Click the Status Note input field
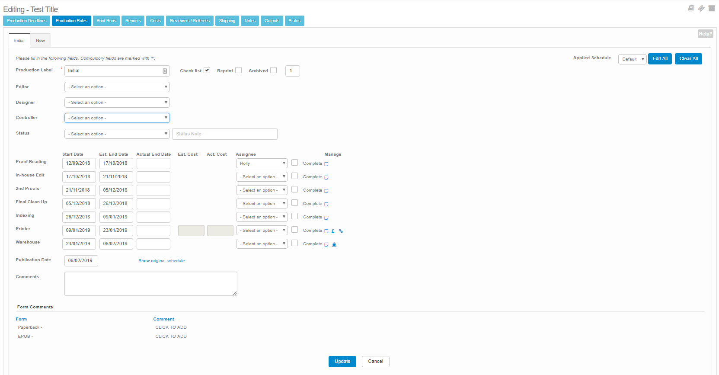Image resolution: width=719 pixels, height=375 pixels. (224, 134)
